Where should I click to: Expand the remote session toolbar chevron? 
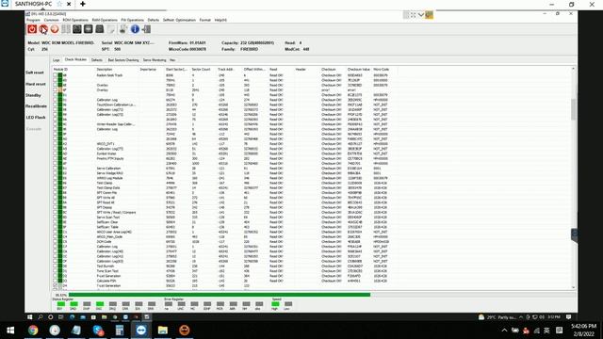click(x=421, y=15)
